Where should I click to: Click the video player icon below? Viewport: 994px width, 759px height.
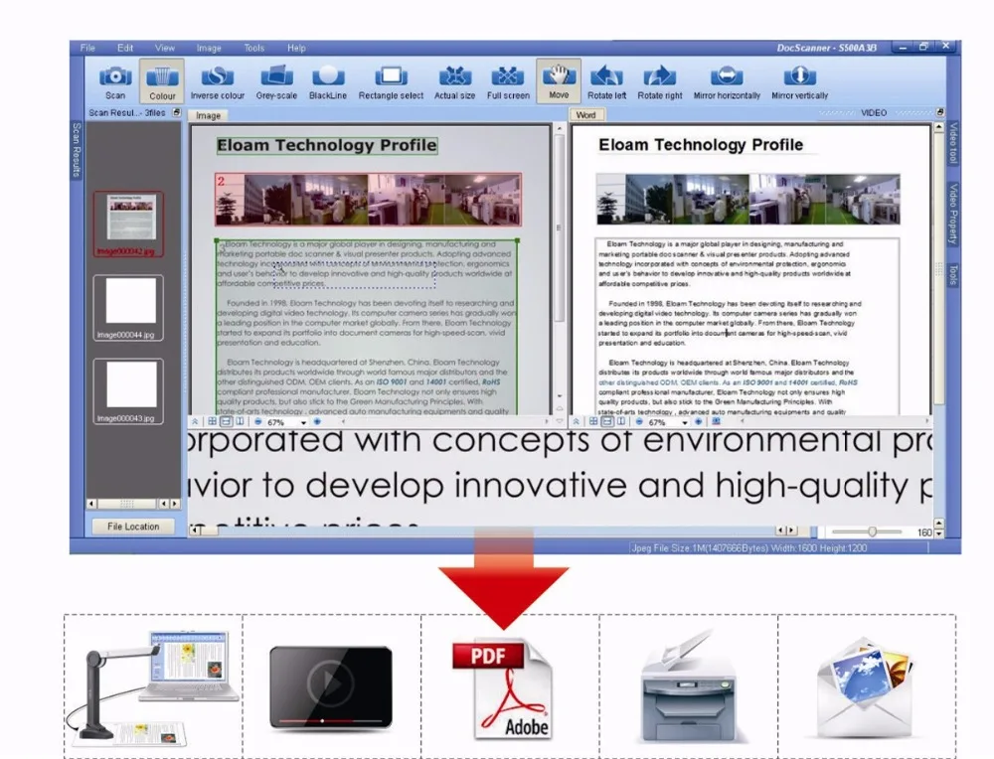click(x=331, y=687)
